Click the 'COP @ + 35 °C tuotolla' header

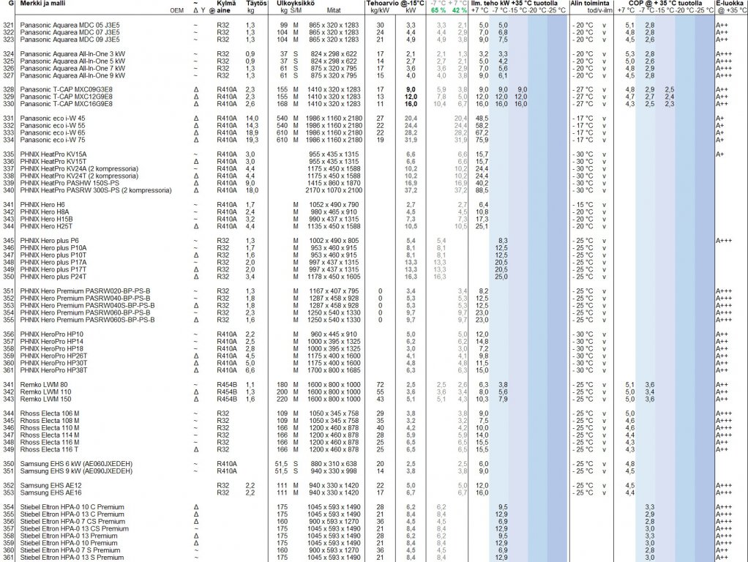pos(665,4)
